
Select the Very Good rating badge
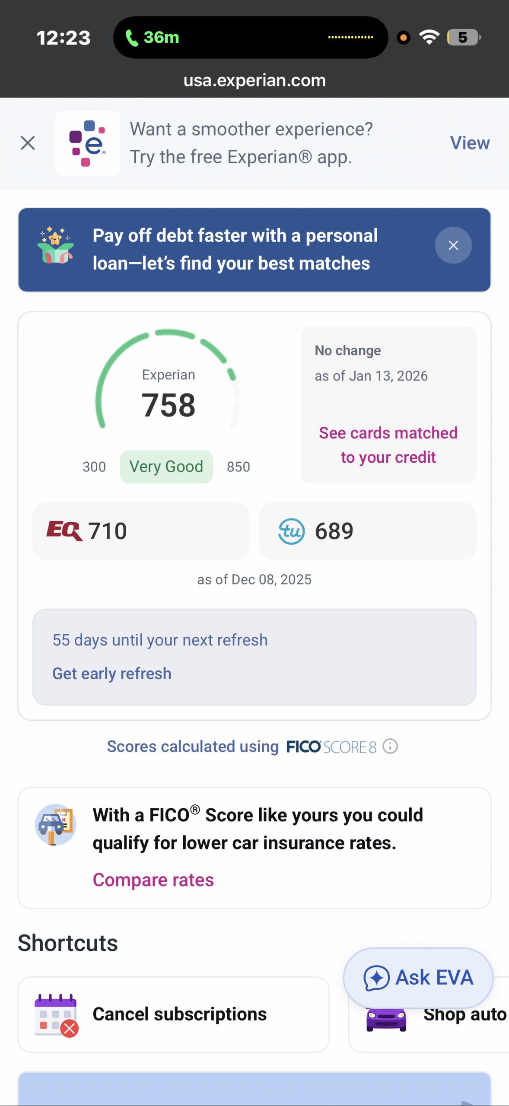tap(166, 467)
